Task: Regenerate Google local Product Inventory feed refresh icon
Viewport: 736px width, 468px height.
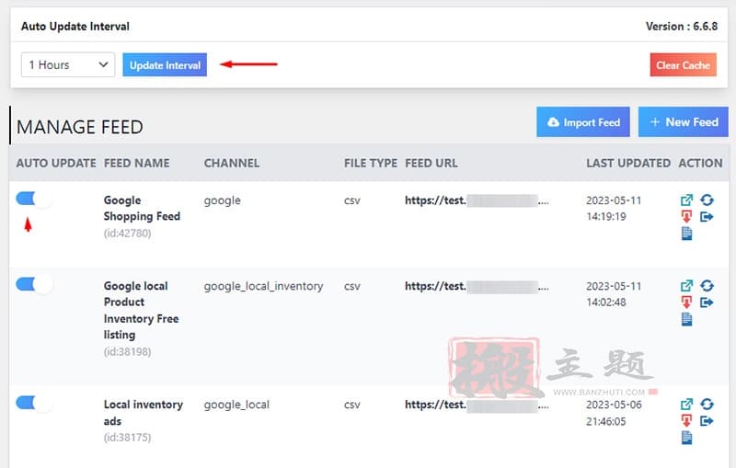Action: click(707, 286)
